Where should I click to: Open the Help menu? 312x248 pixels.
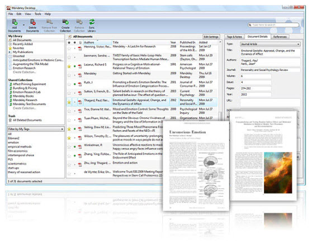click(x=48, y=14)
